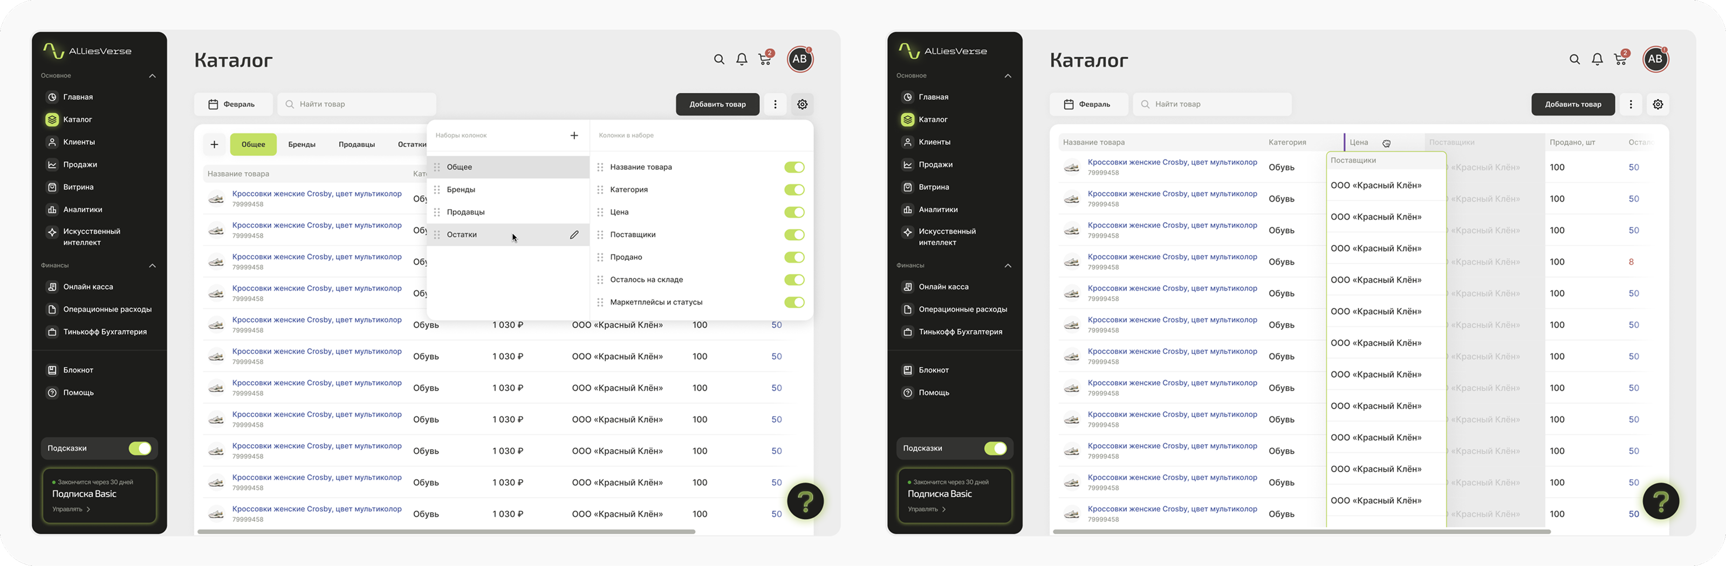
Task: Open Февраль month picker in right screen
Action: tap(1089, 105)
